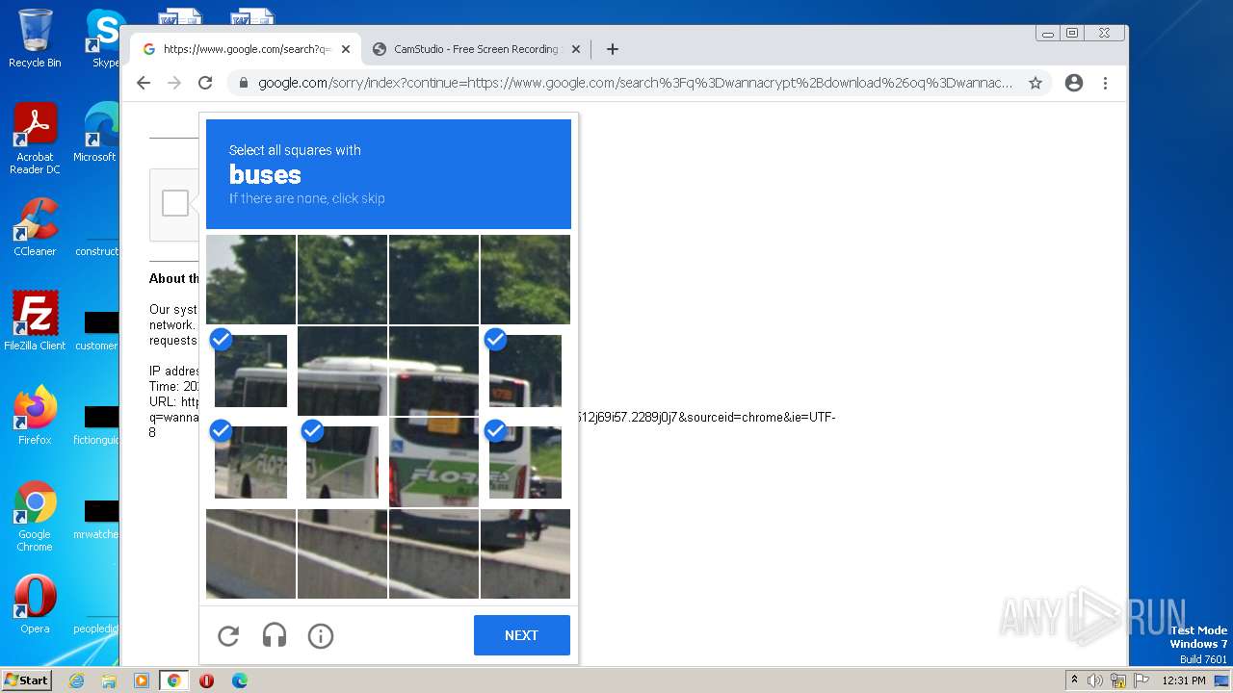Close the Google search tab
This screenshot has height=693, width=1233.
[346, 49]
